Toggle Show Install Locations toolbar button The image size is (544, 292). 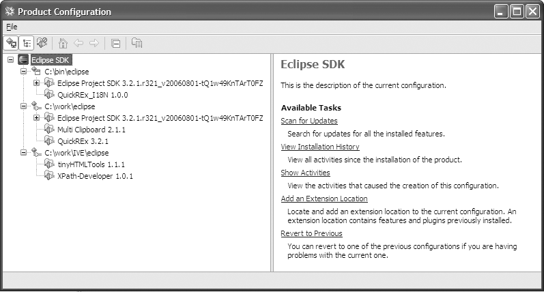(12, 43)
